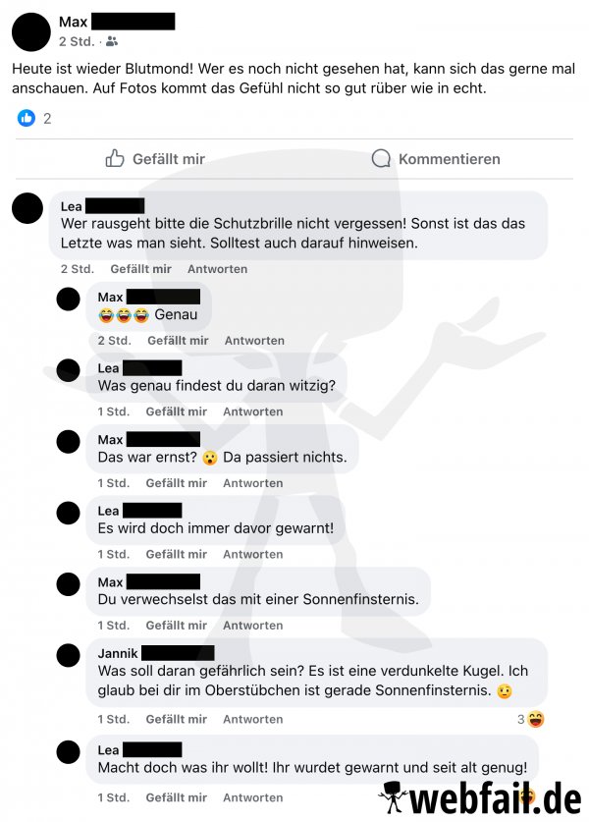Click the post's 2 Std. timestamp
This screenshot has height=822, width=589.
click(x=77, y=41)
